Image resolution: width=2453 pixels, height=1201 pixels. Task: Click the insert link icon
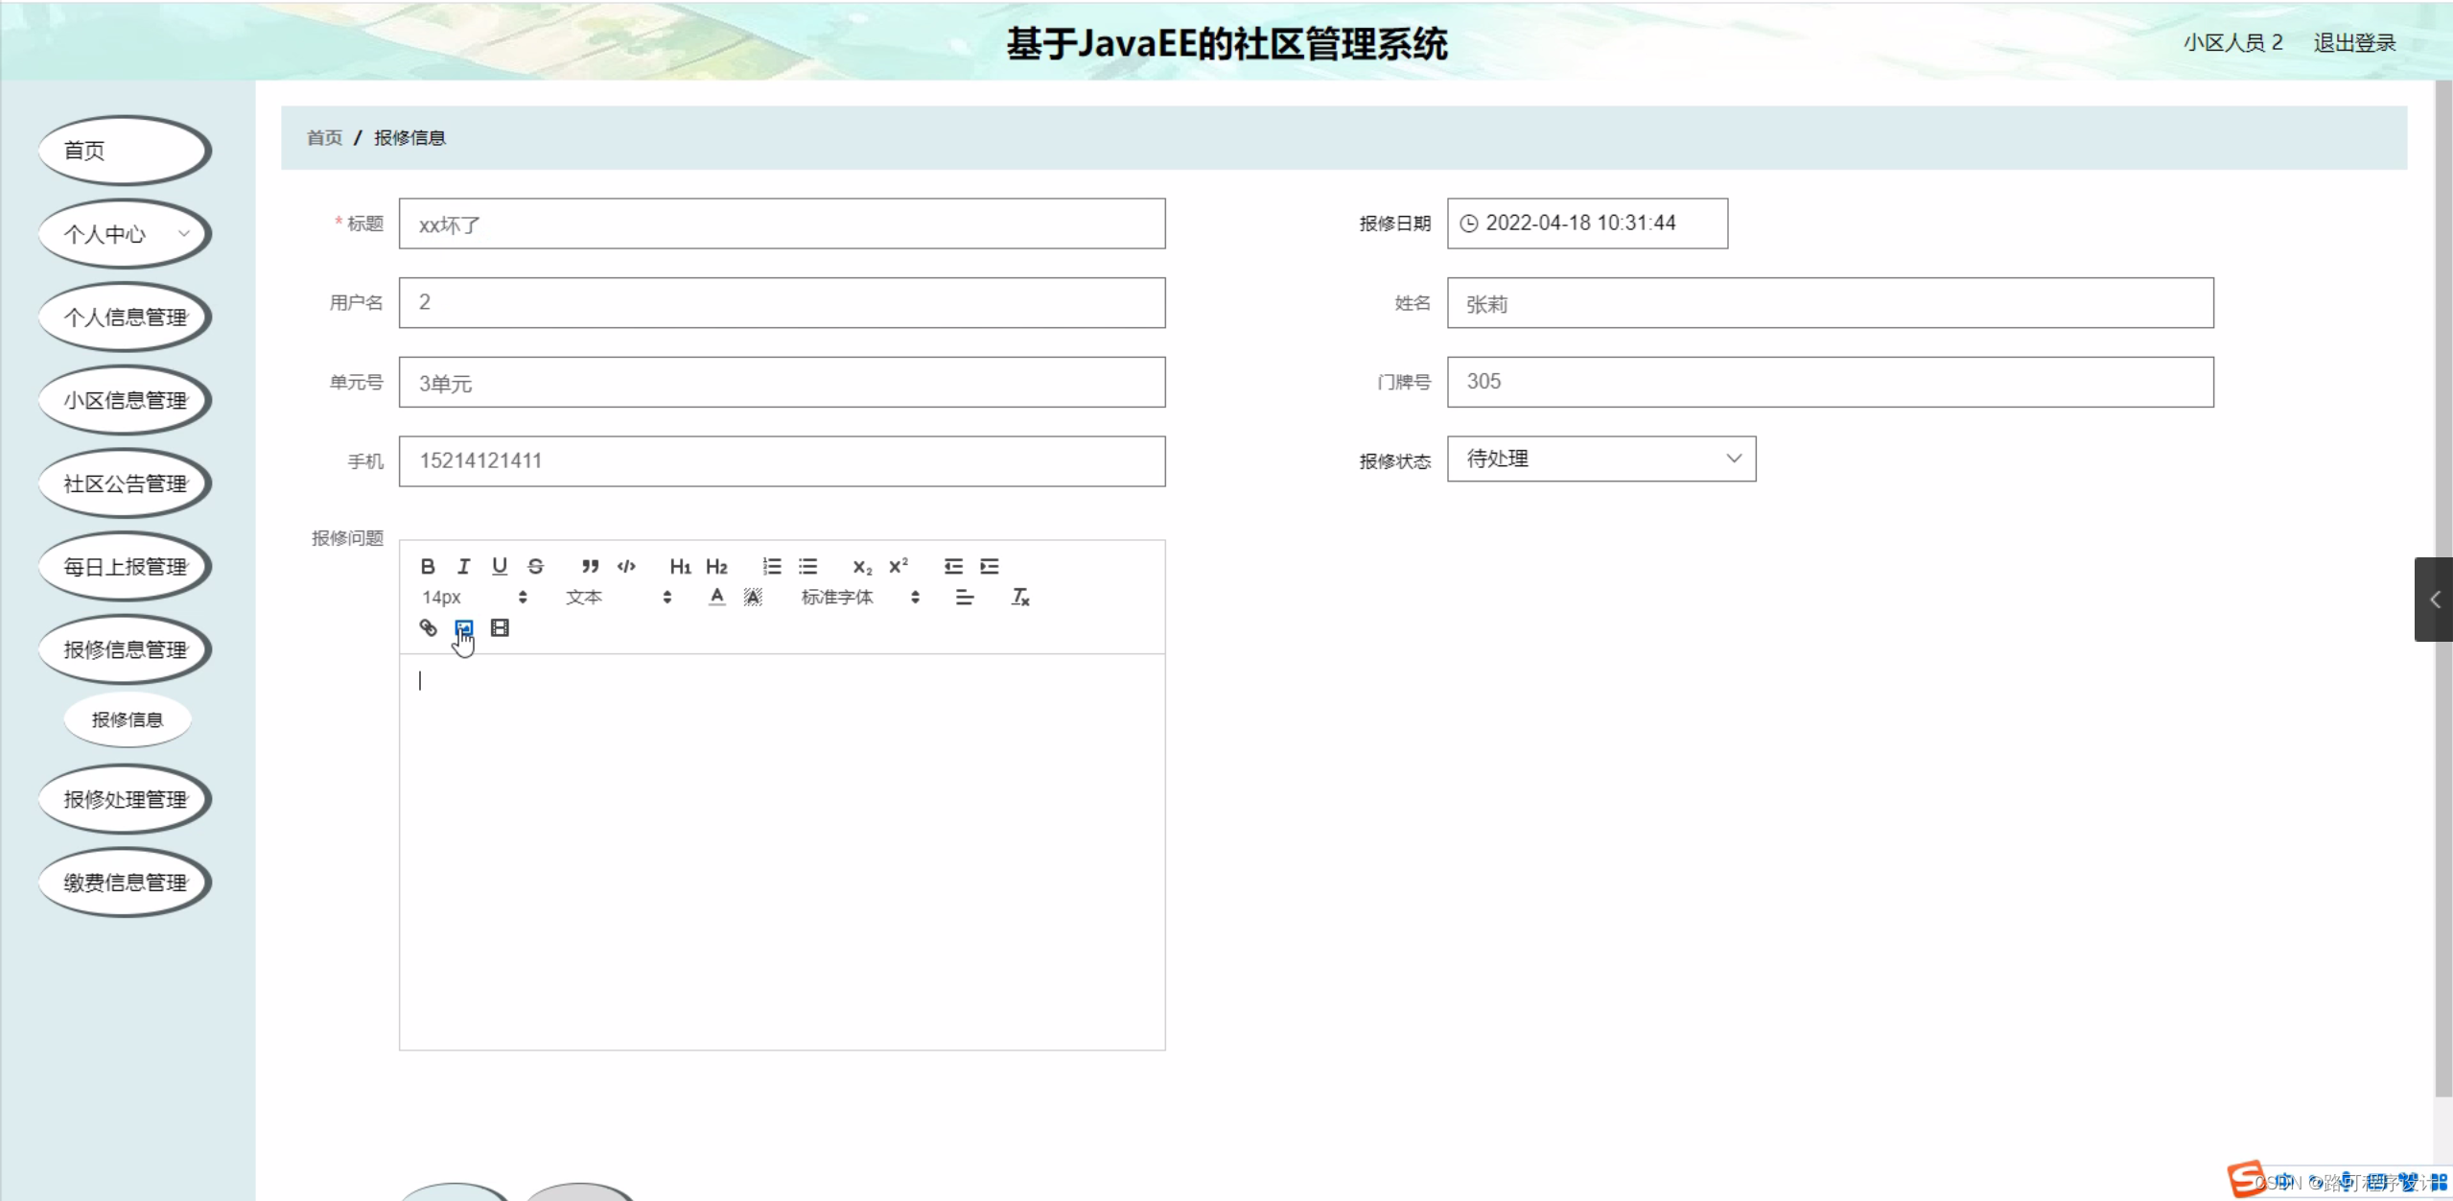point(428,627)
